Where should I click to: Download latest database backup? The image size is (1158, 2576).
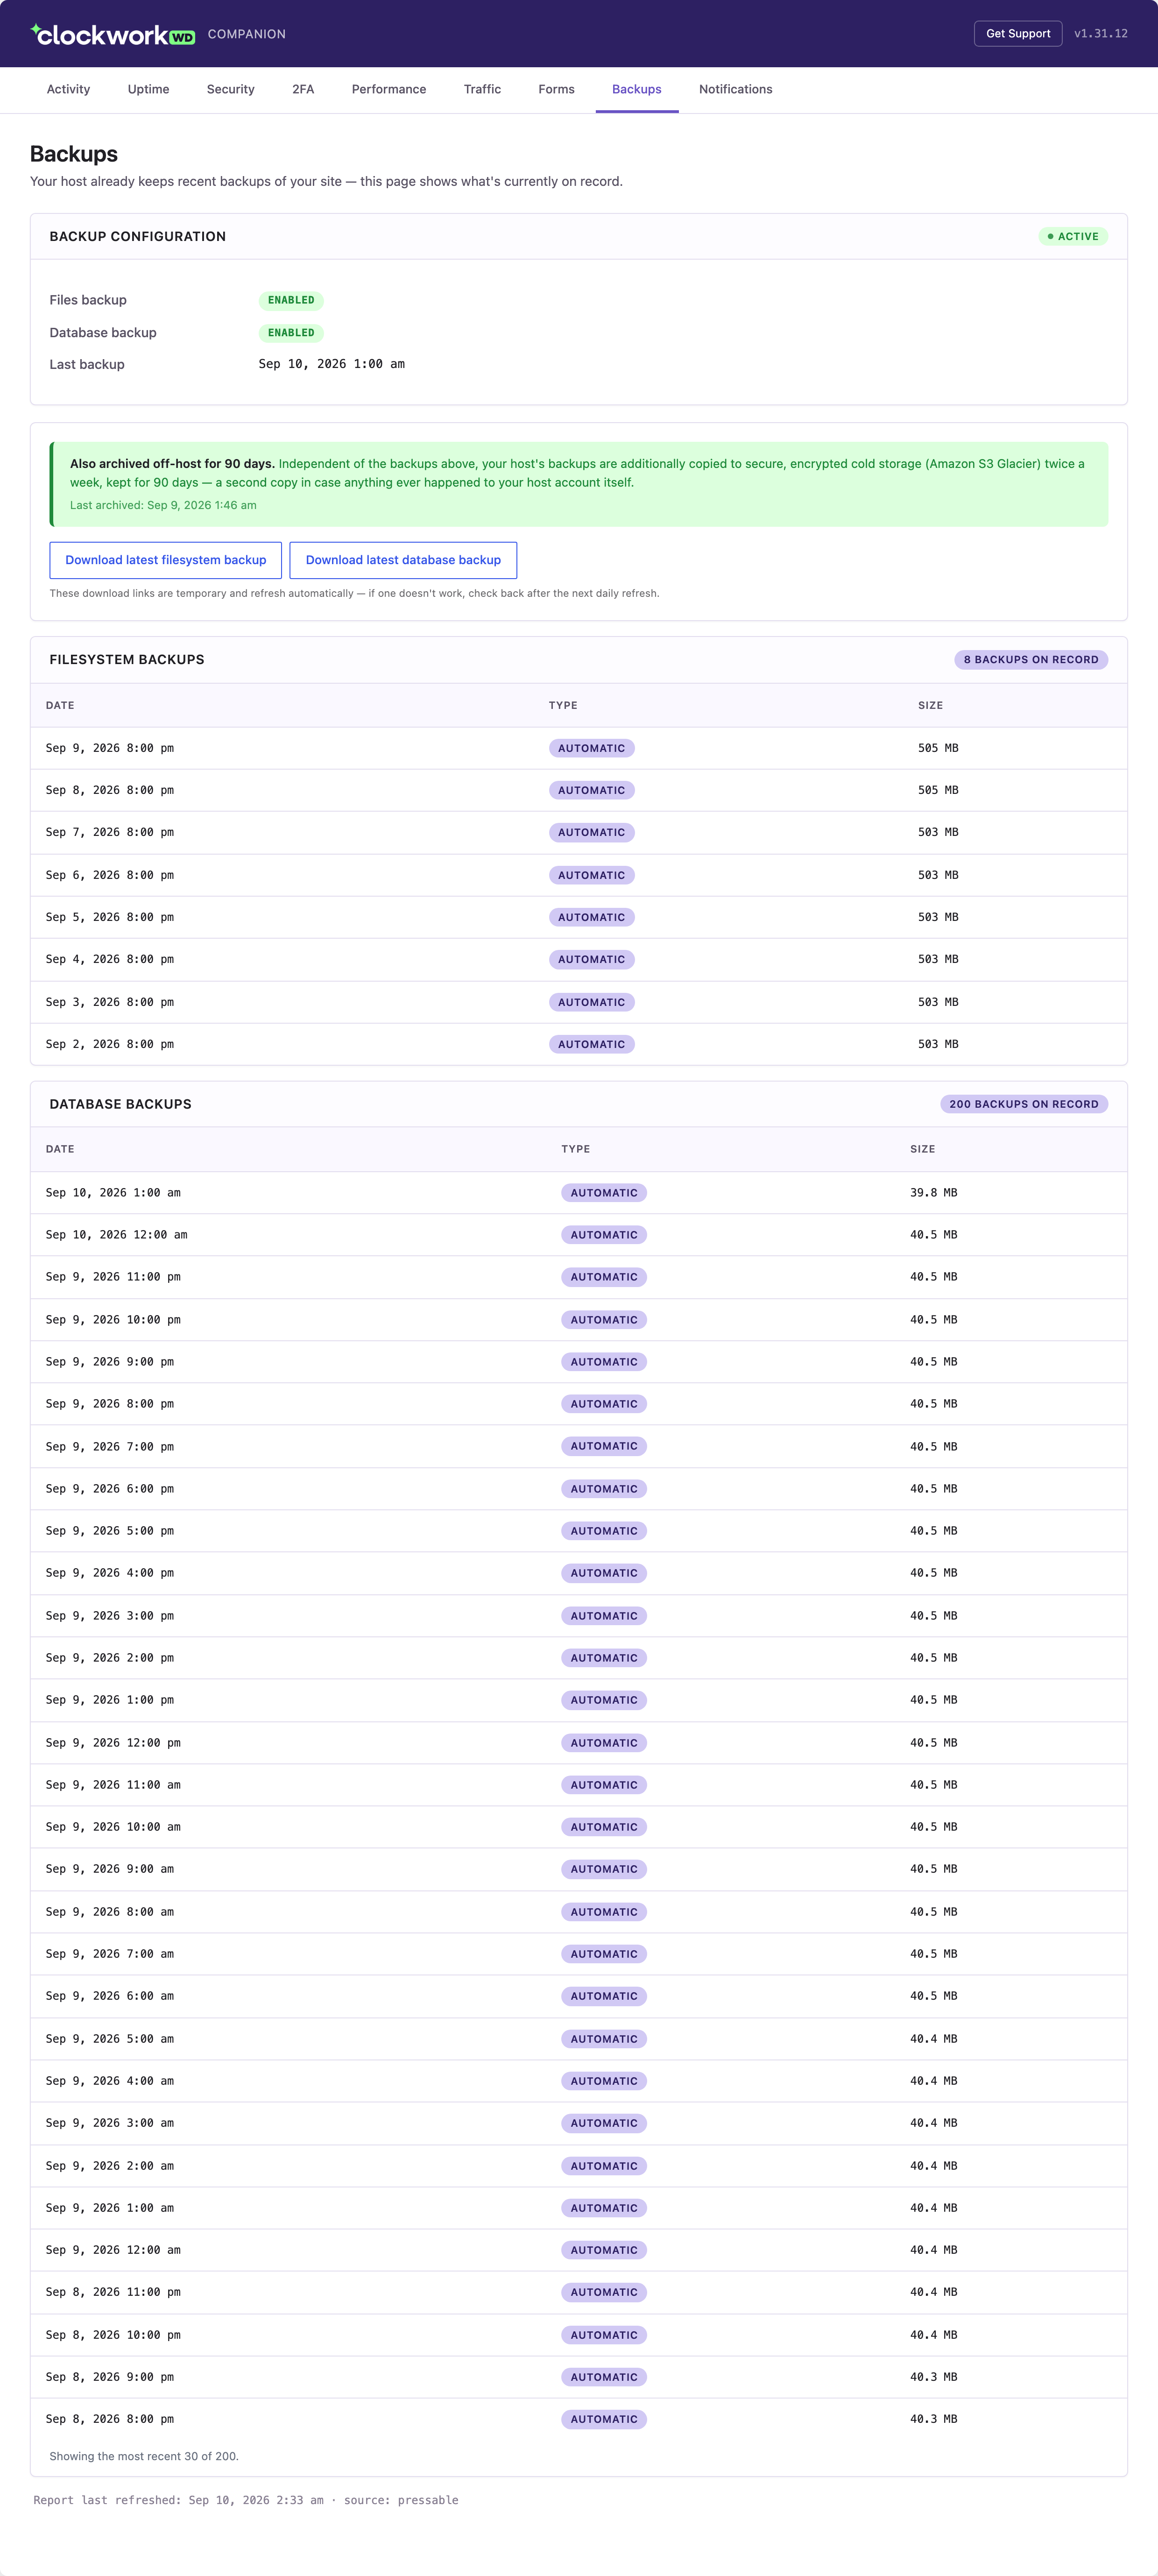403,560
